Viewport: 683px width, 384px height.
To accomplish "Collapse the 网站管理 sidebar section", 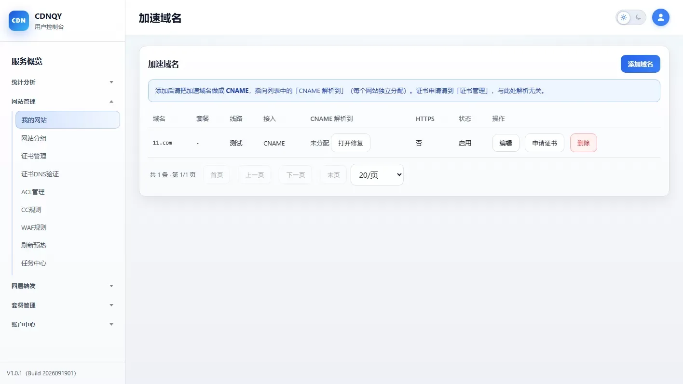I will pyautogui.click(x=63, y=102).
